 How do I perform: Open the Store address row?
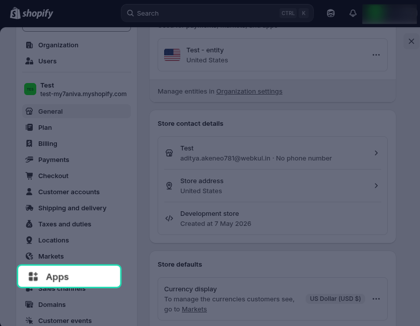coord(272,186)
